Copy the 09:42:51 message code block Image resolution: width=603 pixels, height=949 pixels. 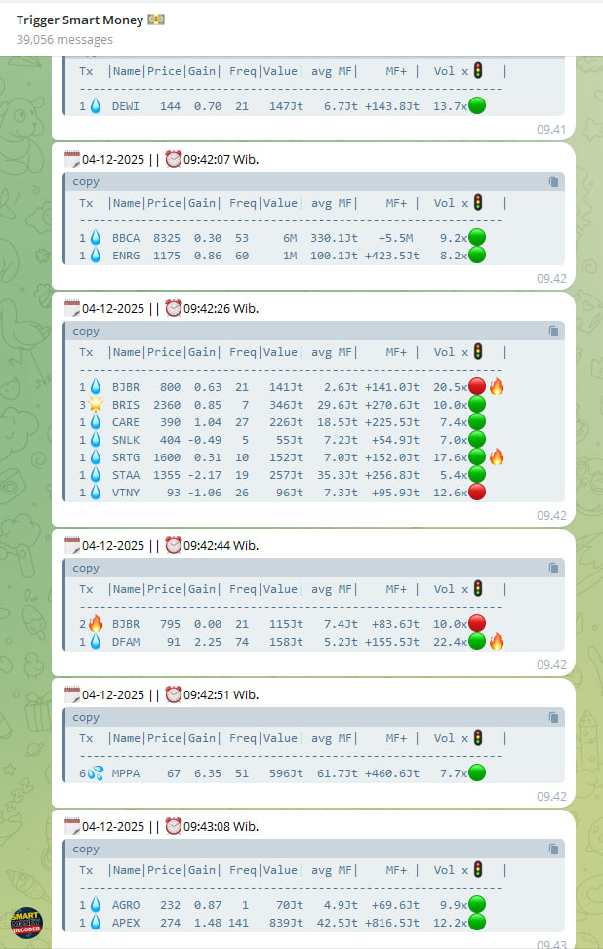click(553, 717)
